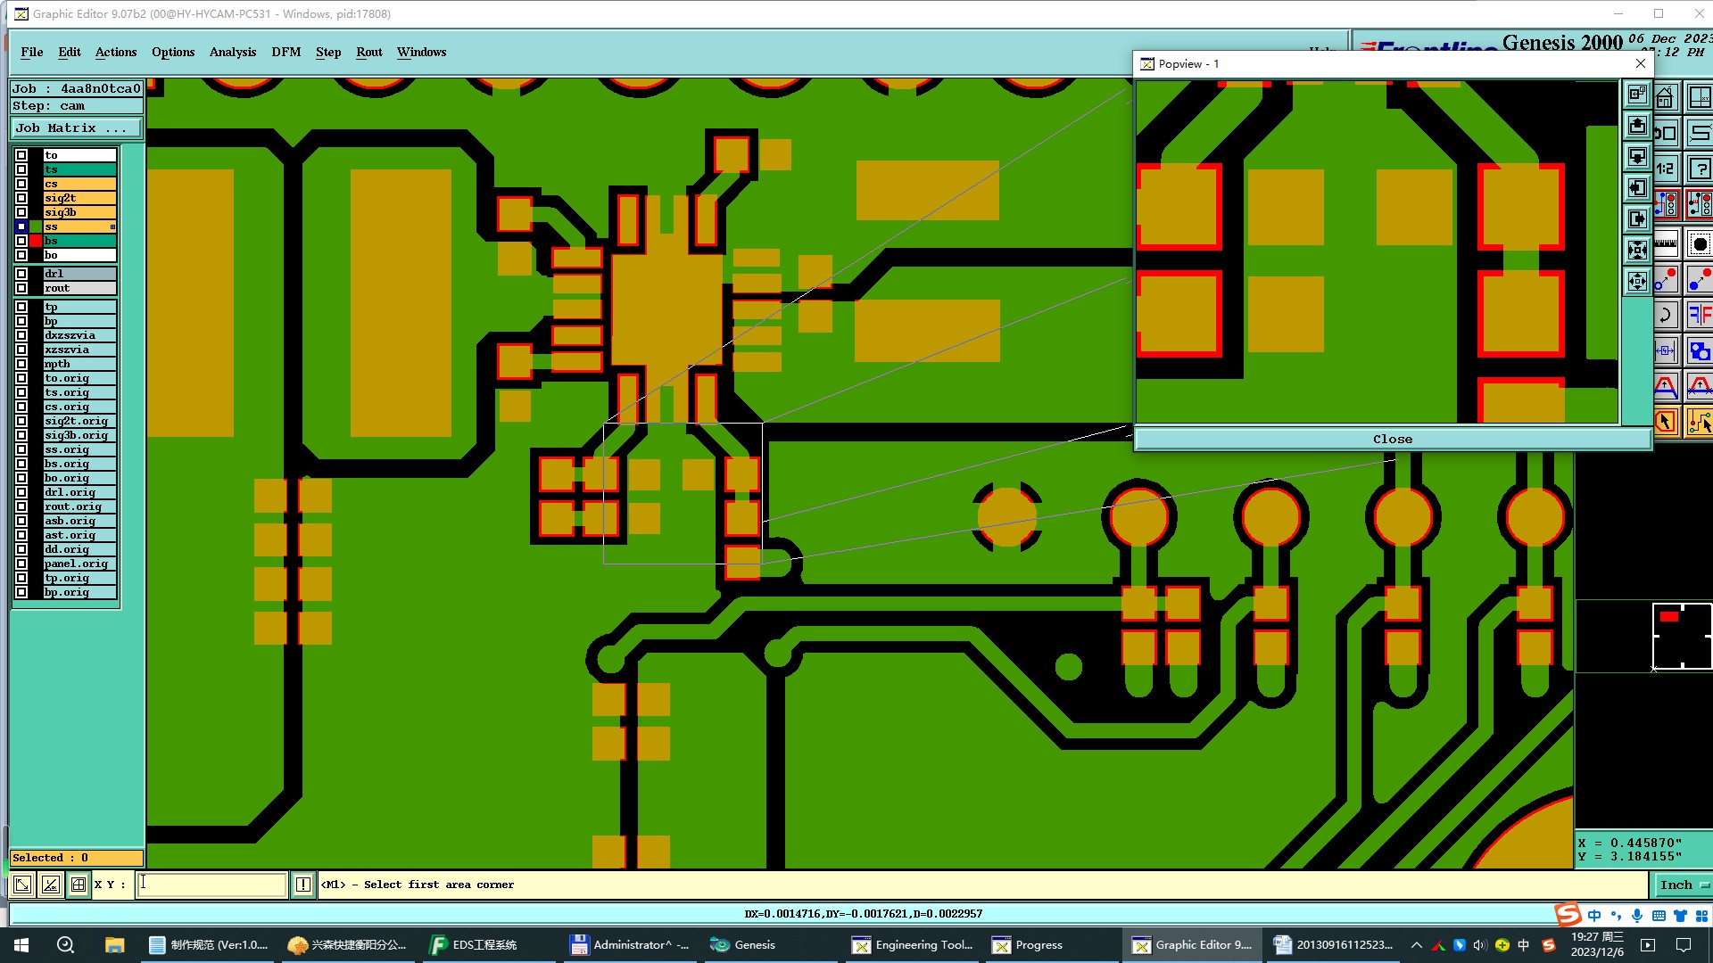Click the X Y coordinate input field
Screen dimensions: 1713x963
click(211, 885)
